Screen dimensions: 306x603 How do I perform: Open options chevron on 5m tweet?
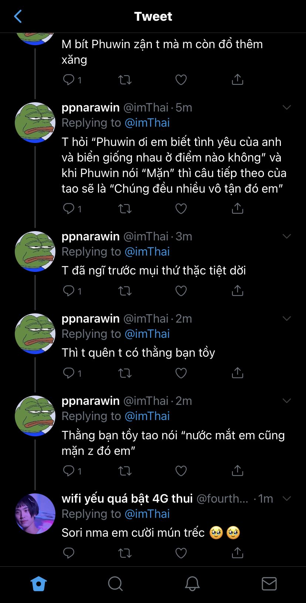click(286, 107)
